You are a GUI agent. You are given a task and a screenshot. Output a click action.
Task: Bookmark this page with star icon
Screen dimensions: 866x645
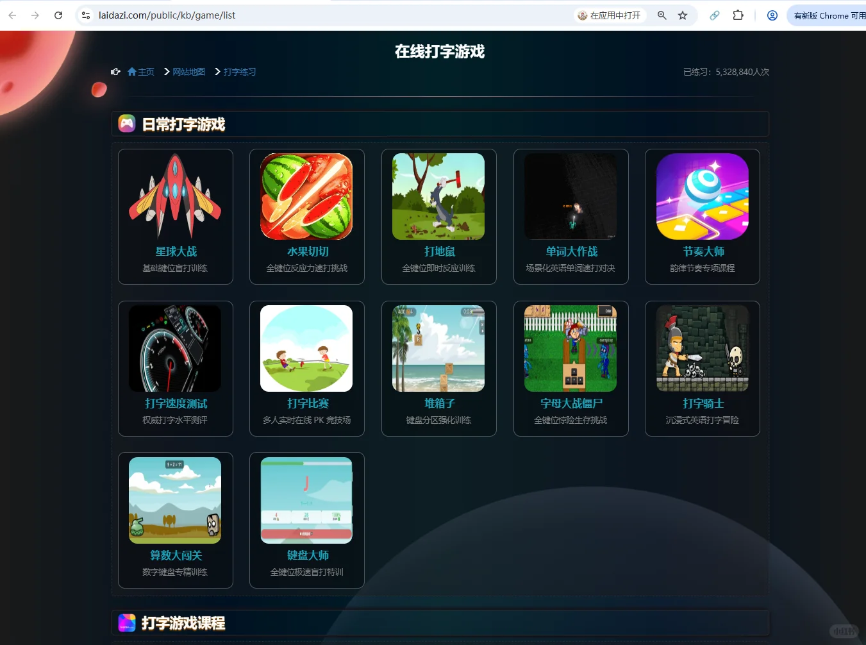(x=683, y=15)
